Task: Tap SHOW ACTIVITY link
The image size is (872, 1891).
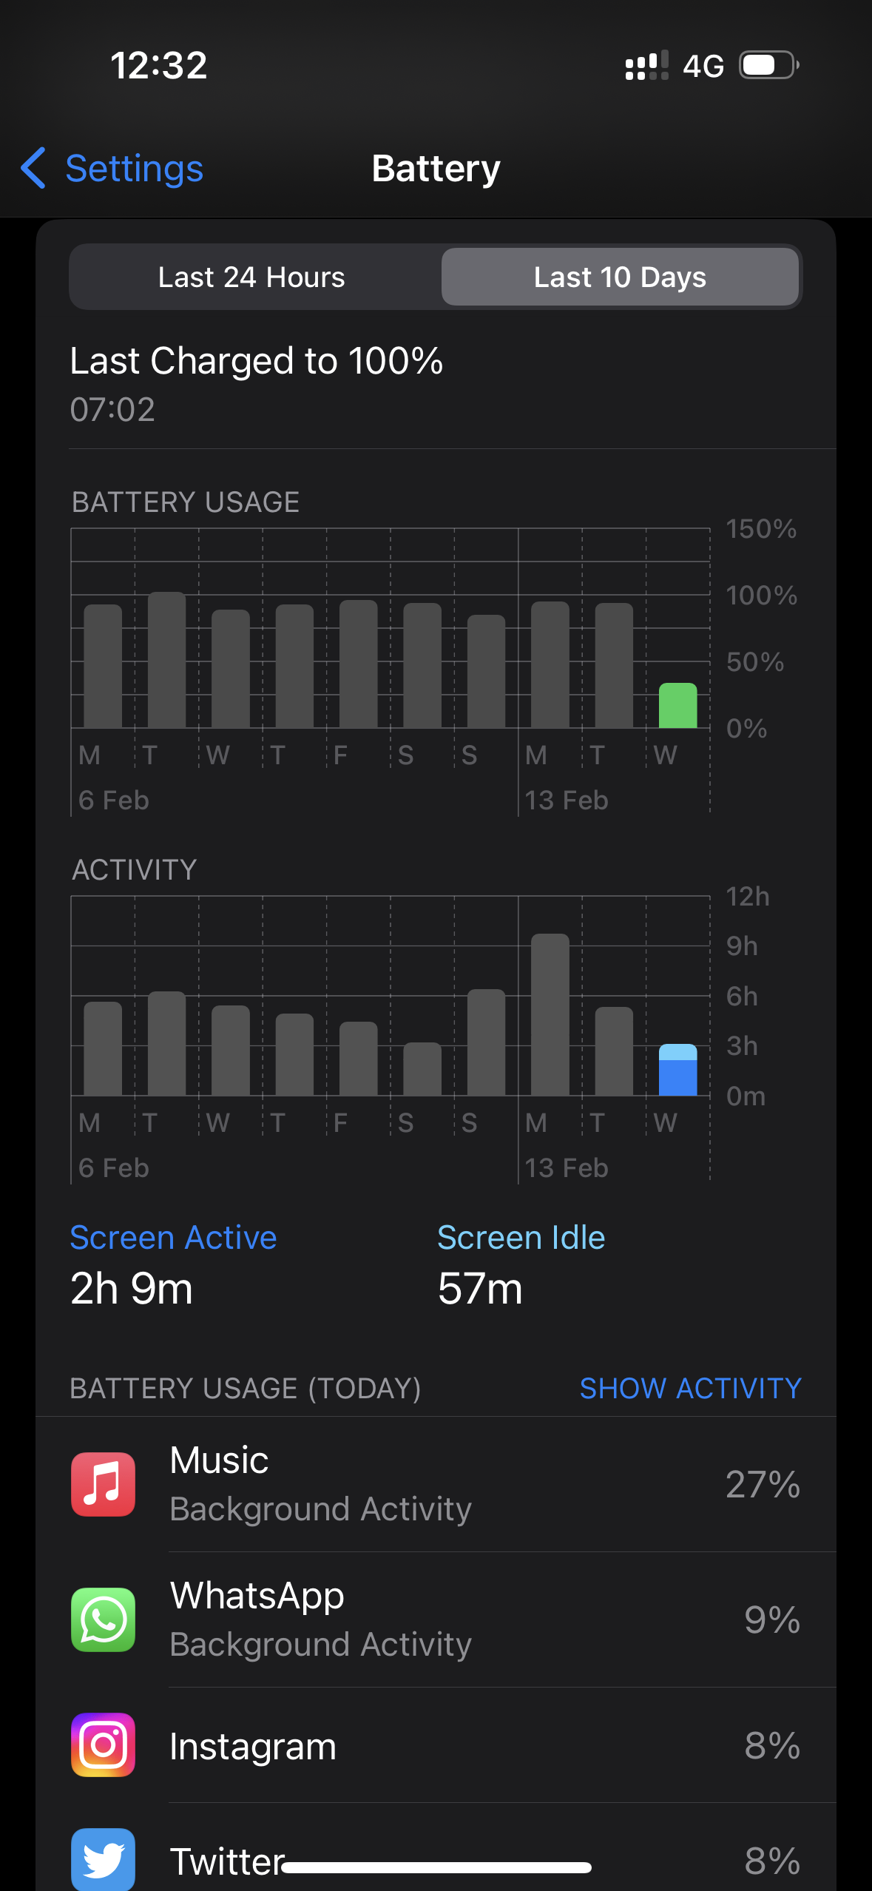Action: tap(690, 1388)
